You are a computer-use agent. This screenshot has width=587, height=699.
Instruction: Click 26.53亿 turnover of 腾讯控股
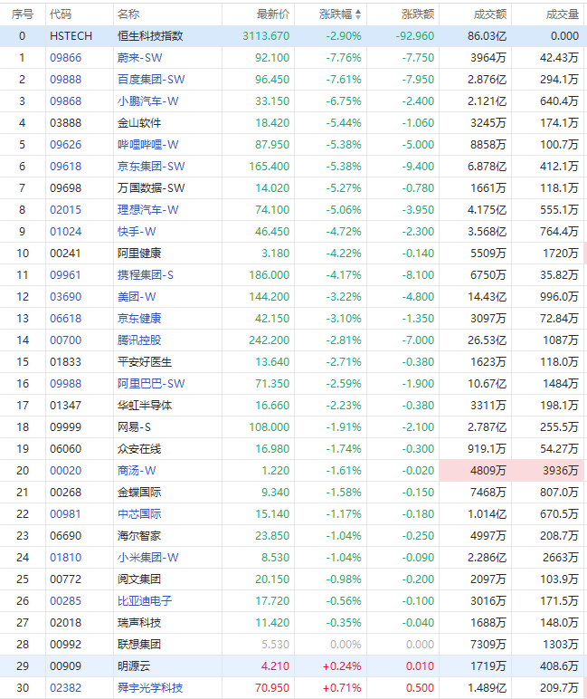488,340
